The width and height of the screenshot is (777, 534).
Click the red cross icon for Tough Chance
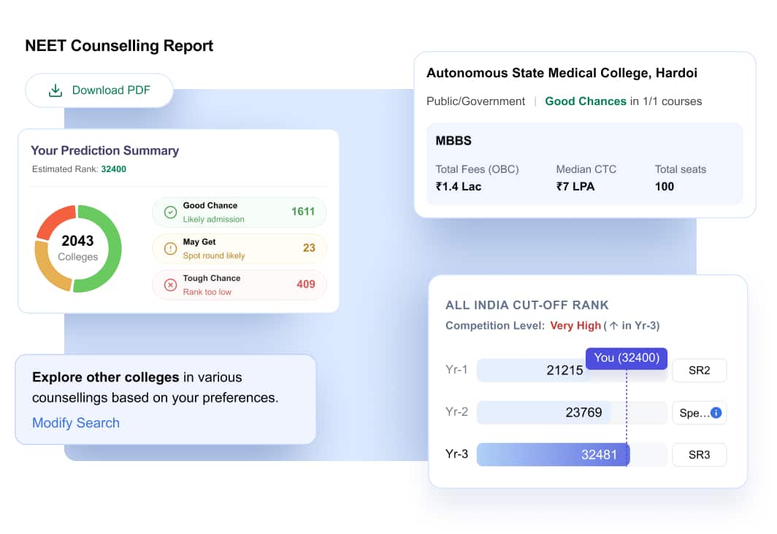[170, 285]
